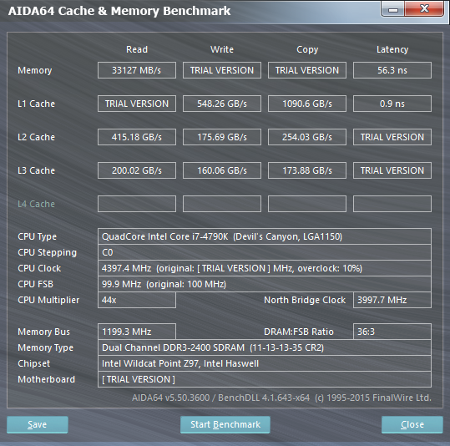Image resolution: width=450 pixels, height=446 pixels.
Task: Click the L3 Cache row label
Action: click(36, 170)
